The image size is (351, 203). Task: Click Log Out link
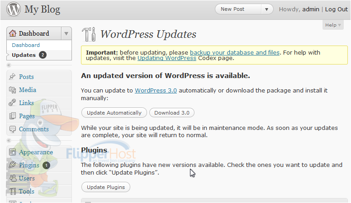pos(337,9)
